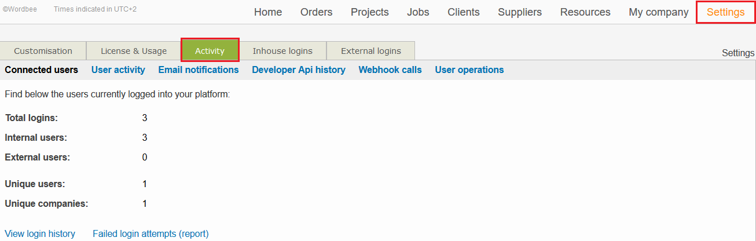Open the Clients section
The image size is (756, 241).
click(463, 12)
